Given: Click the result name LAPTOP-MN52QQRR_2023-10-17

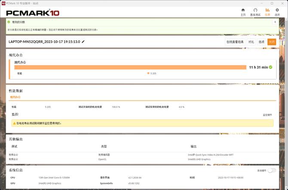Looking at the screenshot, I should (44, 42).
